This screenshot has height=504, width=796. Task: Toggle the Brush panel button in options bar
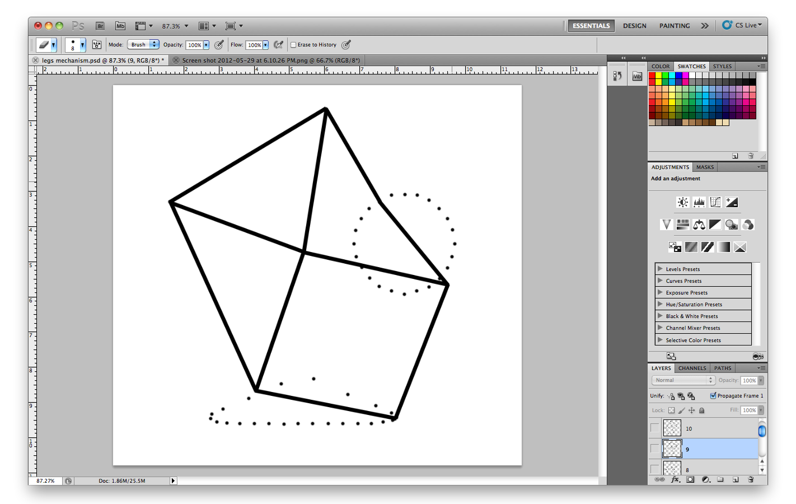tap(97, 45)
